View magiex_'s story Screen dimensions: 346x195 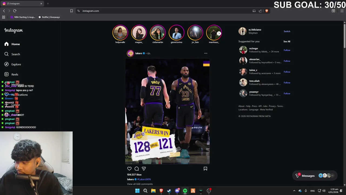click(139, 32)
